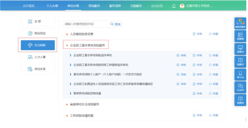Open the 我要问 help icon

[x=240, y=100]
